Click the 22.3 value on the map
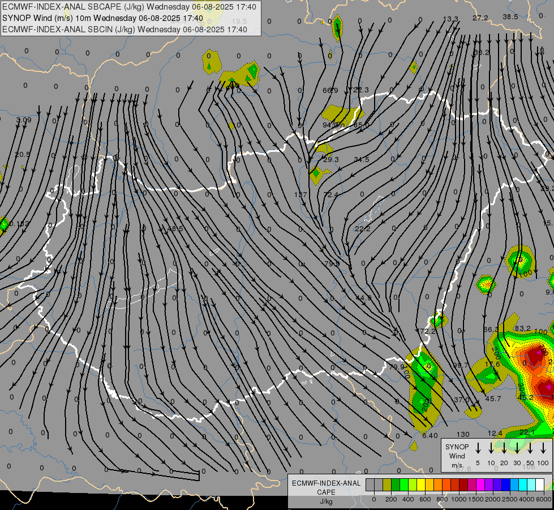 [360, 90]
